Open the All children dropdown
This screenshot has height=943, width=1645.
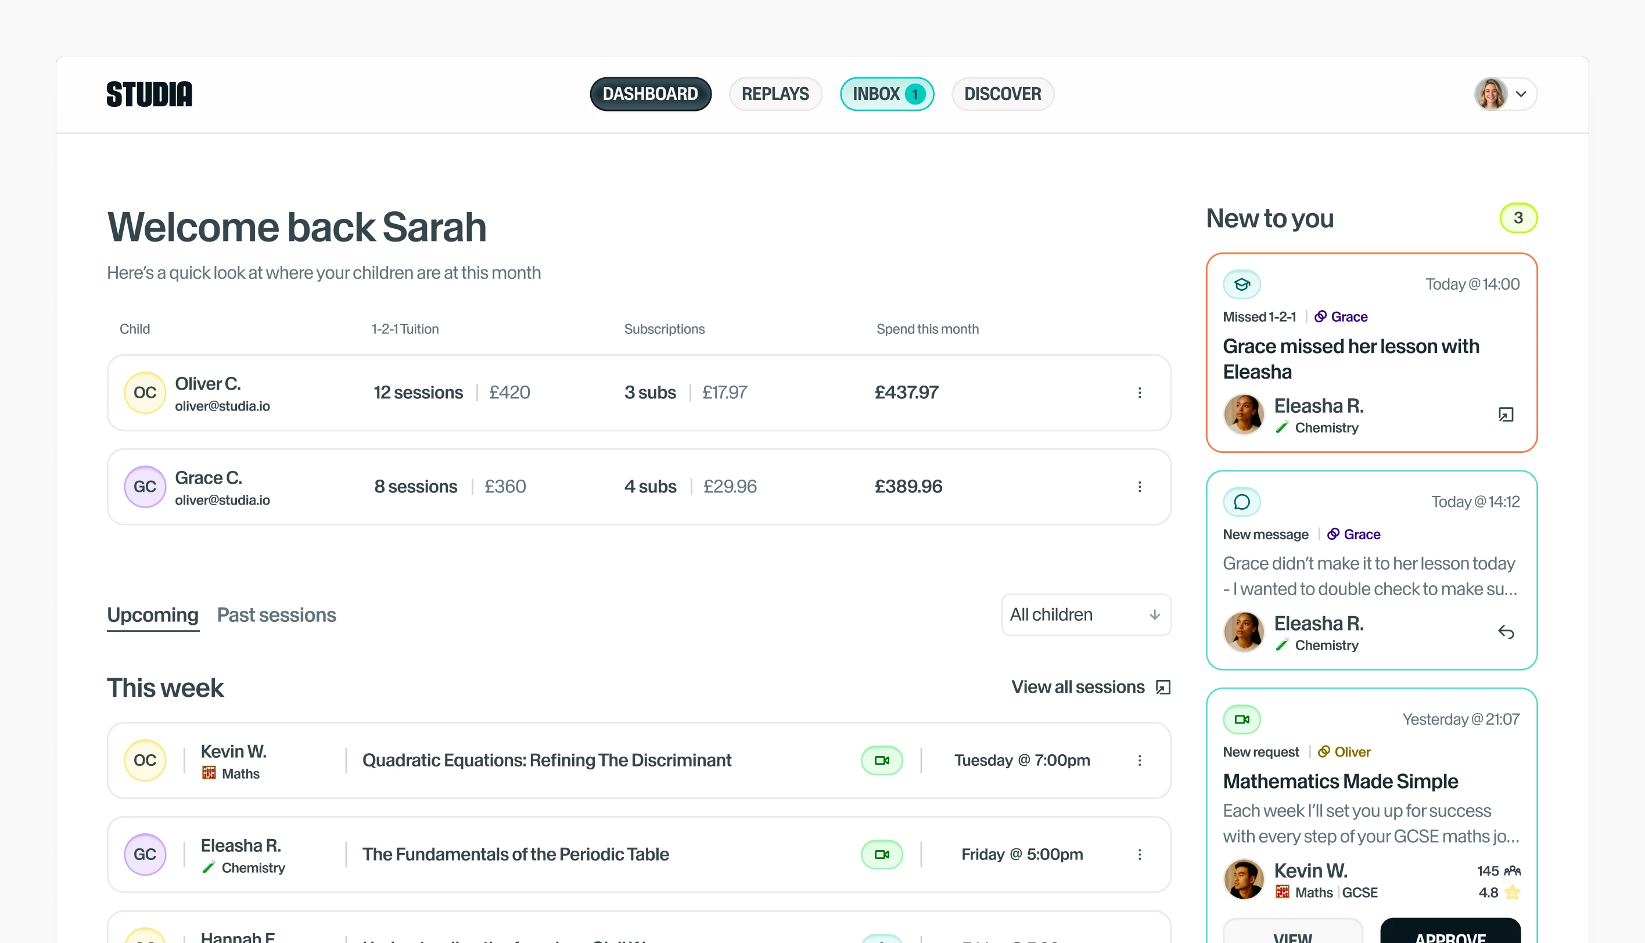(x=1086, y=614)
